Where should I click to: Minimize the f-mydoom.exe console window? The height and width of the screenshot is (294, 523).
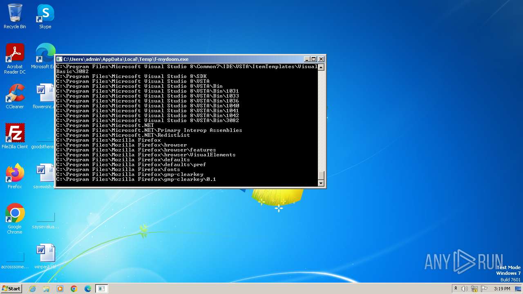[307, 59]
